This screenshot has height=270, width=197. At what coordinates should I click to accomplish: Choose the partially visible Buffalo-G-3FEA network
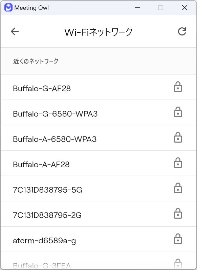(x=98, y=261)
